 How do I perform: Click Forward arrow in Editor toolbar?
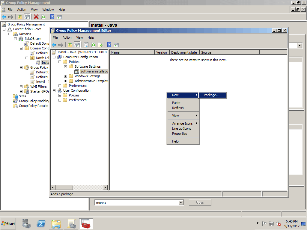pos(61,45)
